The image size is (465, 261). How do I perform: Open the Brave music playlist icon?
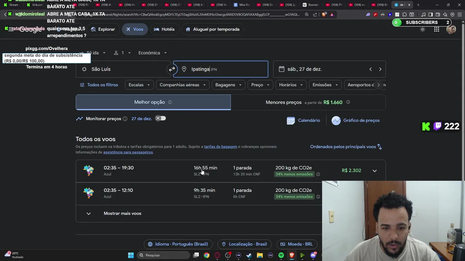[424, 14]
